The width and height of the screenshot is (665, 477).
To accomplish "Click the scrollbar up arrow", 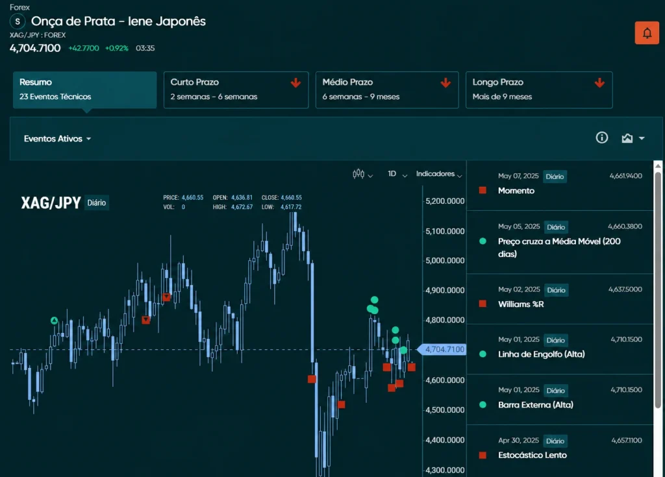I will pos(658,165).
